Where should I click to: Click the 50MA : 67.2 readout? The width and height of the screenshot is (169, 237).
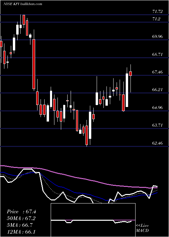pos(21,218)
